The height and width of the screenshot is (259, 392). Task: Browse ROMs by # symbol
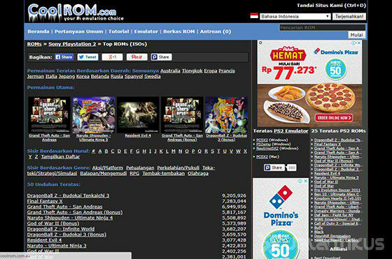(x=94, y=151)
